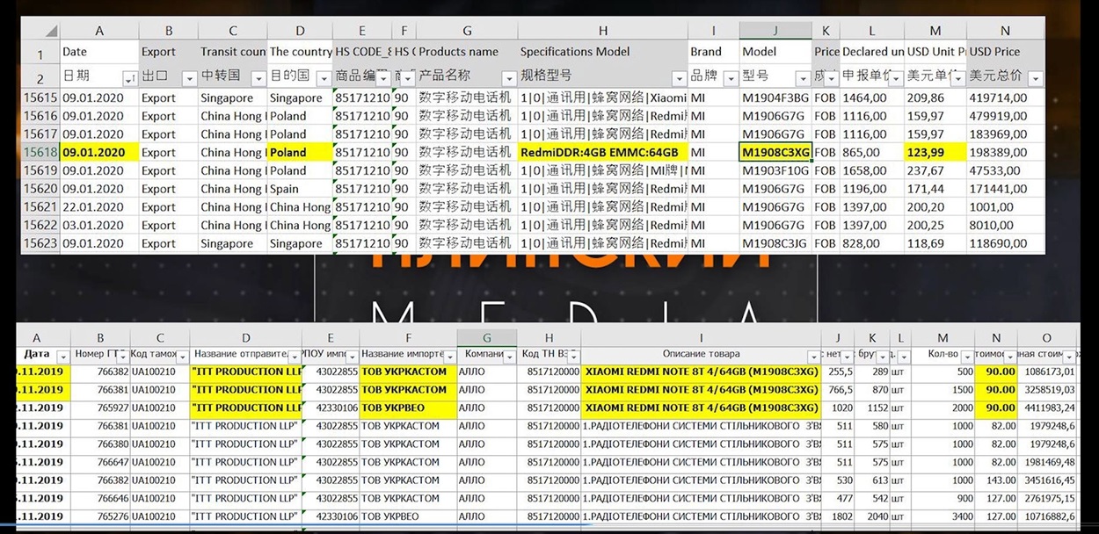The height and width of the screenshot is (534, 1099).
Task: Click the Products name header cell
Action: click(x=466, y=51)
